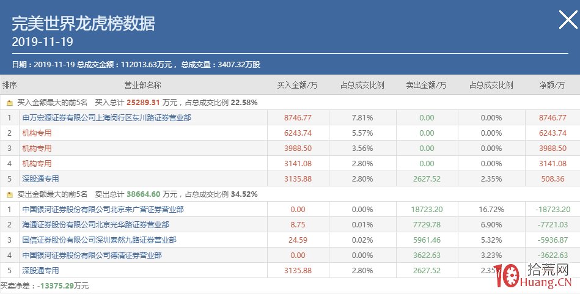The height and width of the screenshot is (294, 580).
Task: Click 机构专用 in buy rank 2 row
Action: [x=37, y=133]
